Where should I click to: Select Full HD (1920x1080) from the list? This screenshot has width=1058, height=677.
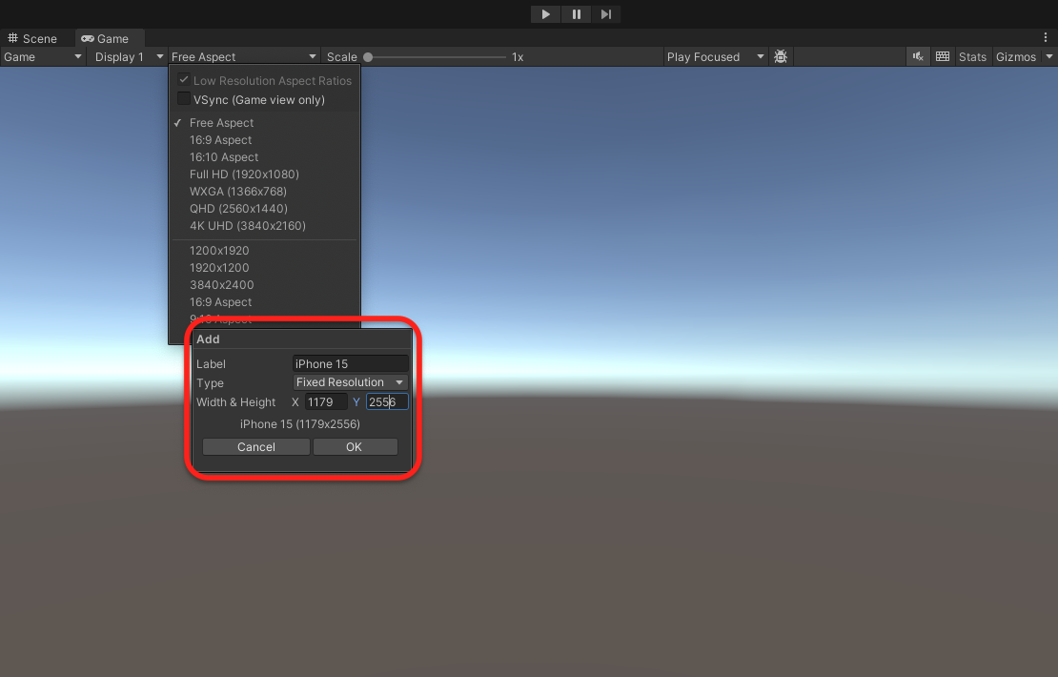244,174
